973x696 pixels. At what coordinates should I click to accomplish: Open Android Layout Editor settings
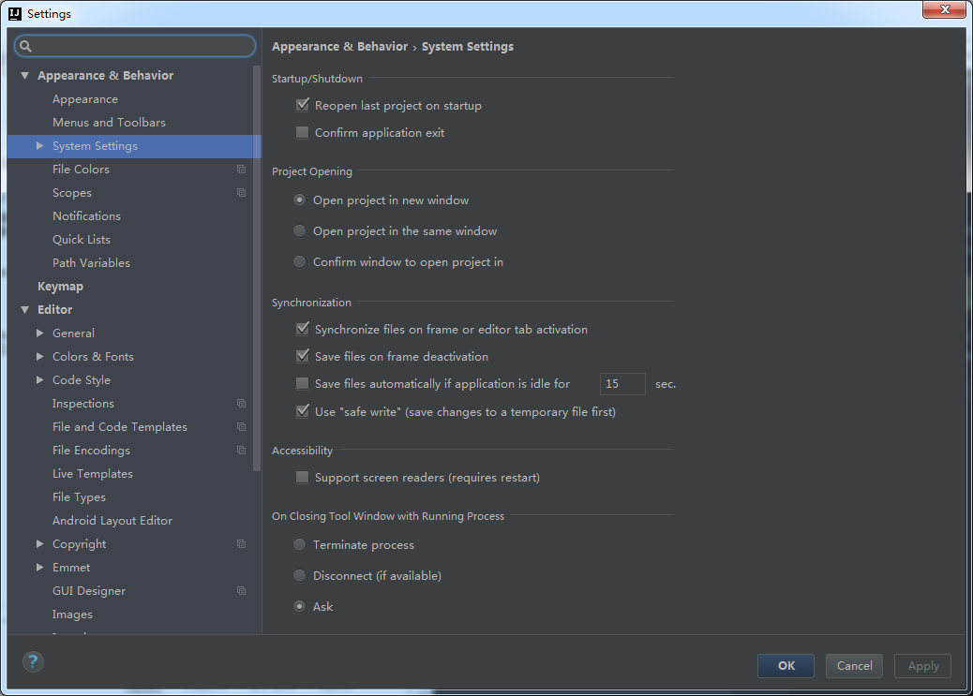[x=112, y=521]
